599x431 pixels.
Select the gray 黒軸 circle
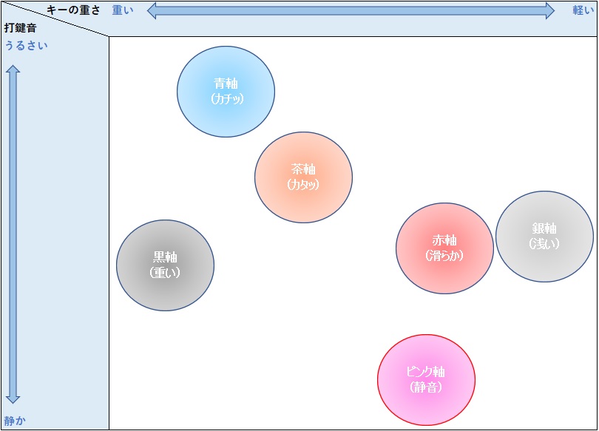pyautogui.click(x=165, y=265)
